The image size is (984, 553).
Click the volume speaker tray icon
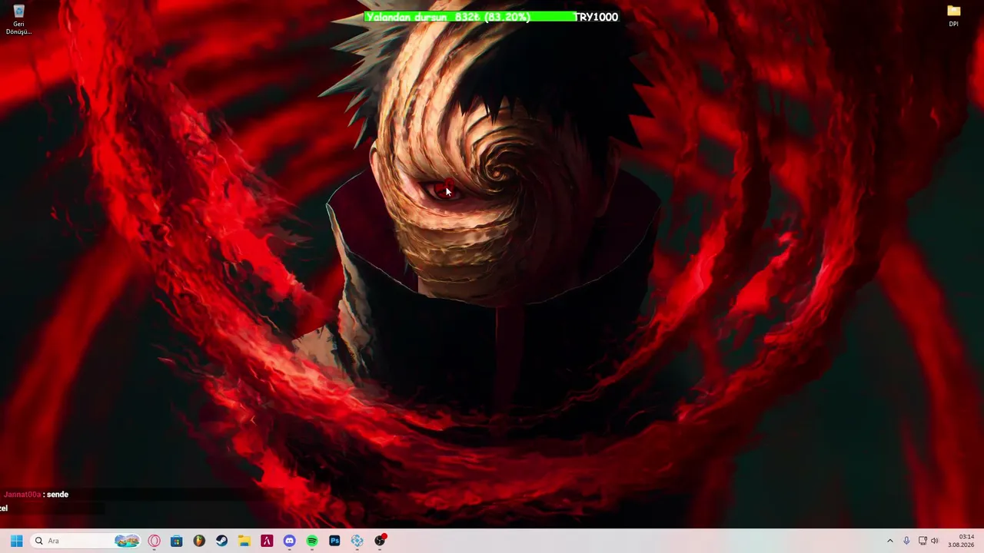tap(935, 541)
